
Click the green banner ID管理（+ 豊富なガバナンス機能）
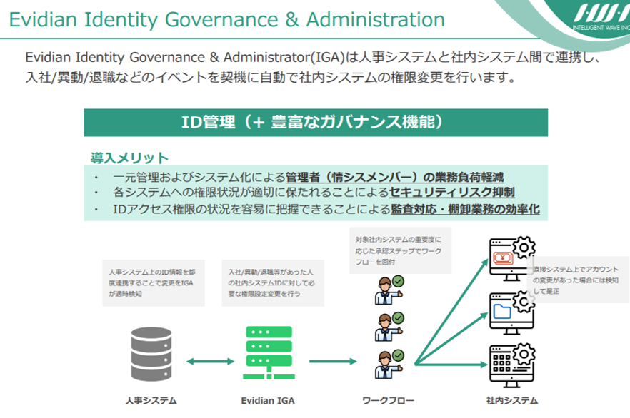click(x=316, y=123)
